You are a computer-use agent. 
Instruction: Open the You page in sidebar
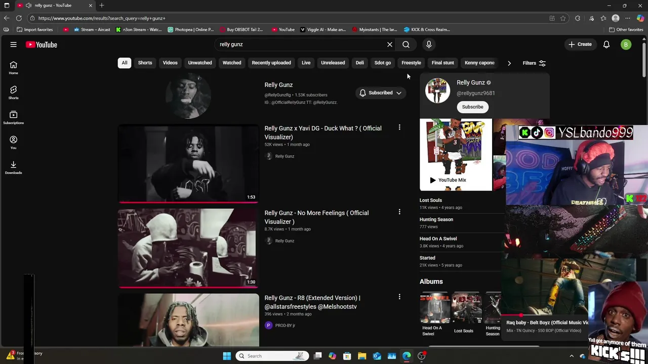(x=14, y=143)
